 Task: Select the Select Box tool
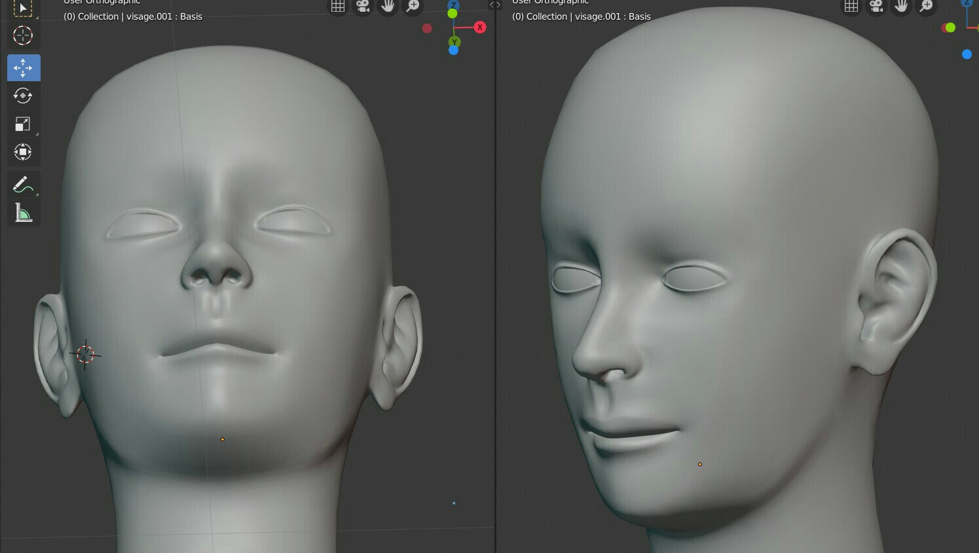[x=23, y=9]
